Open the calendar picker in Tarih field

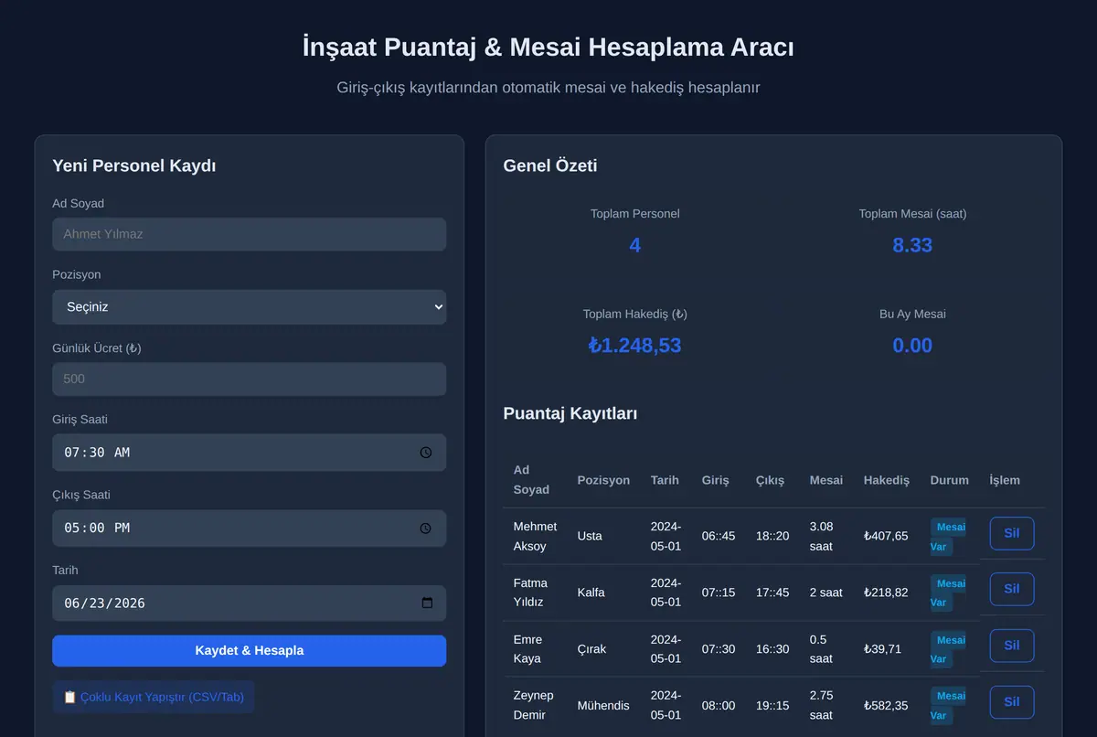tap(427, 603)
